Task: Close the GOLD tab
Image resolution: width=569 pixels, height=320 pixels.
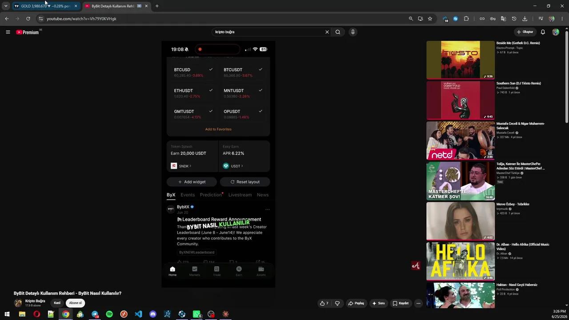Action: tap(76, 6)
